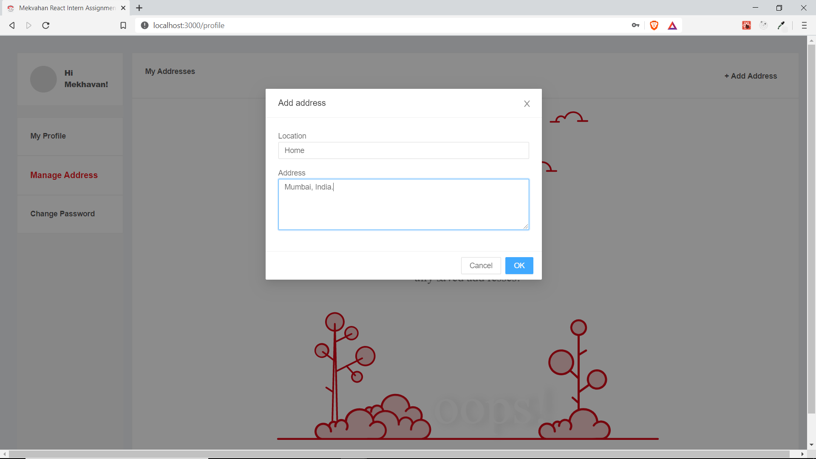Reload the page with refresh icon
This screenshot has height=459, width=816.
[x=46, y=25]
